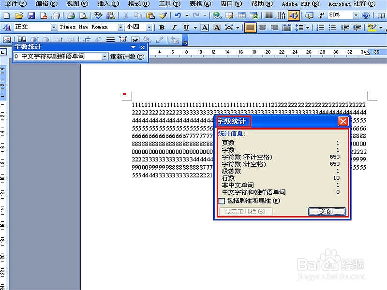Click the character scaling icon

229,28
